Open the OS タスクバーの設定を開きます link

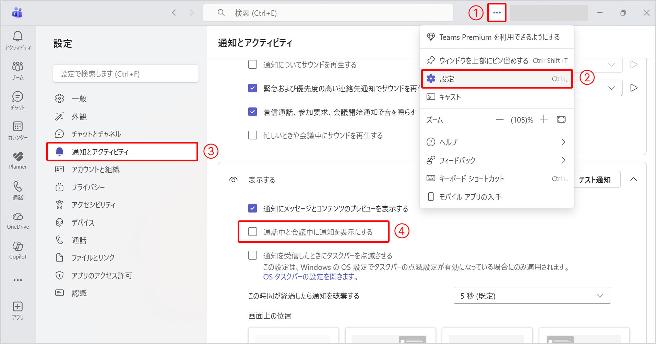click(x=311, y=277)
